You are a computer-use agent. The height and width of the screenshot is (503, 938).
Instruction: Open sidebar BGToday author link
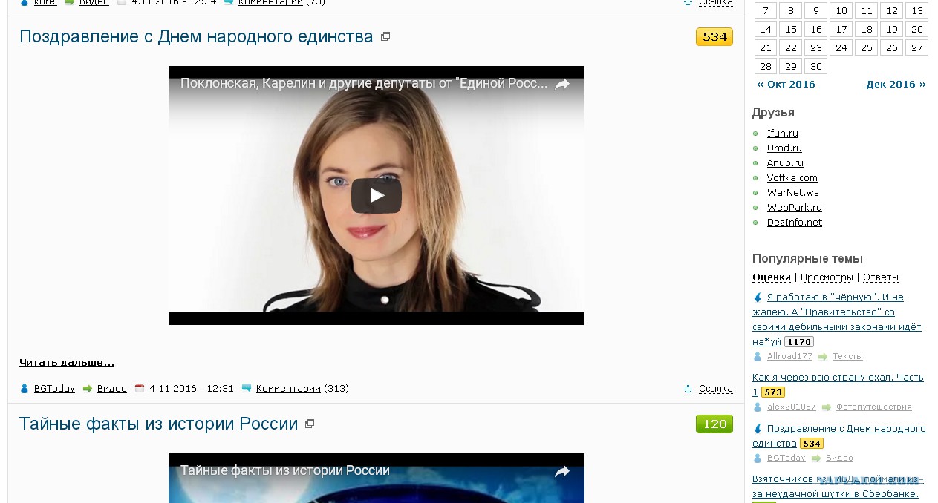tap(786, 458)
